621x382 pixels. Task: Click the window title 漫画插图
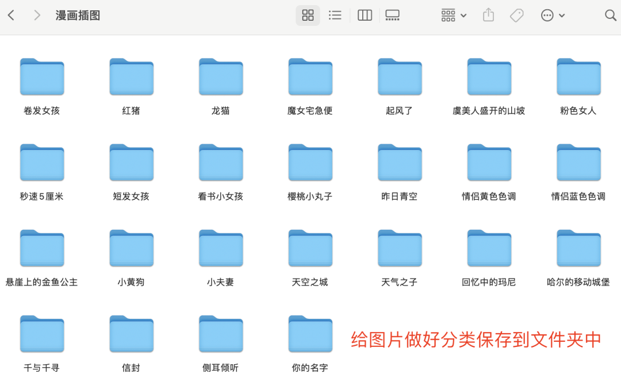pyautogui.click(x=78, y=16)
